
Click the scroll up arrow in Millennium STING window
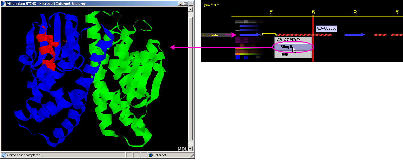coord(190,10)
